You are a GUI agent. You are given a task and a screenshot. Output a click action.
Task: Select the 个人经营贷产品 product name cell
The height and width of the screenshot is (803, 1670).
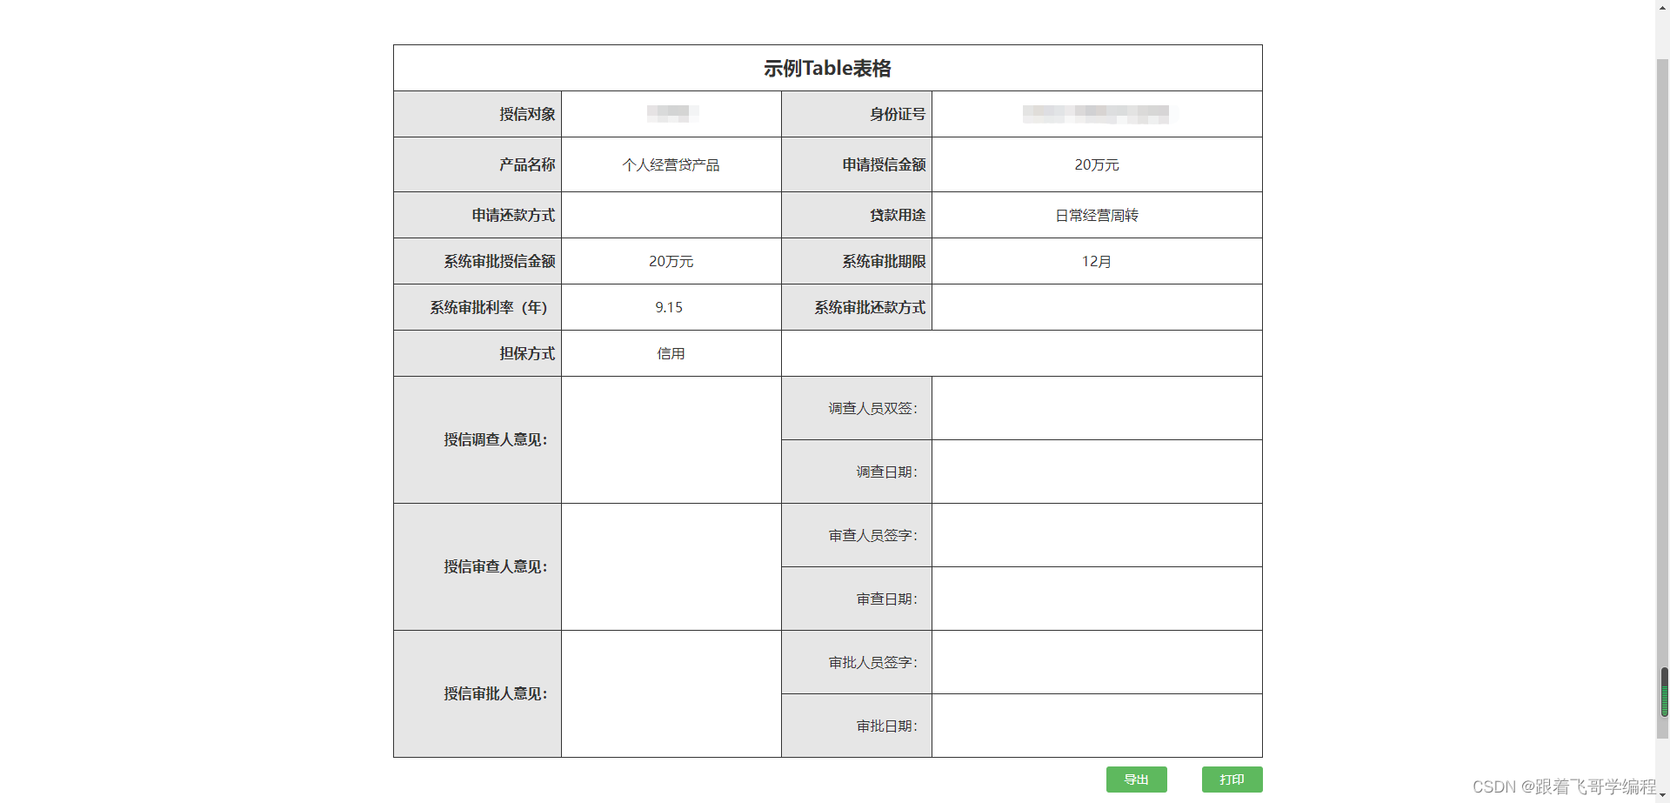pyautogui.click(x=671, y=164)
